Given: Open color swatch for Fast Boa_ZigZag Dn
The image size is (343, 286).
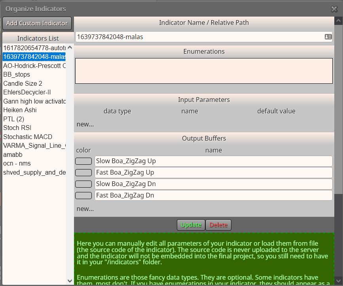Looking at the screenshot, I should click(x=83, y=195).
